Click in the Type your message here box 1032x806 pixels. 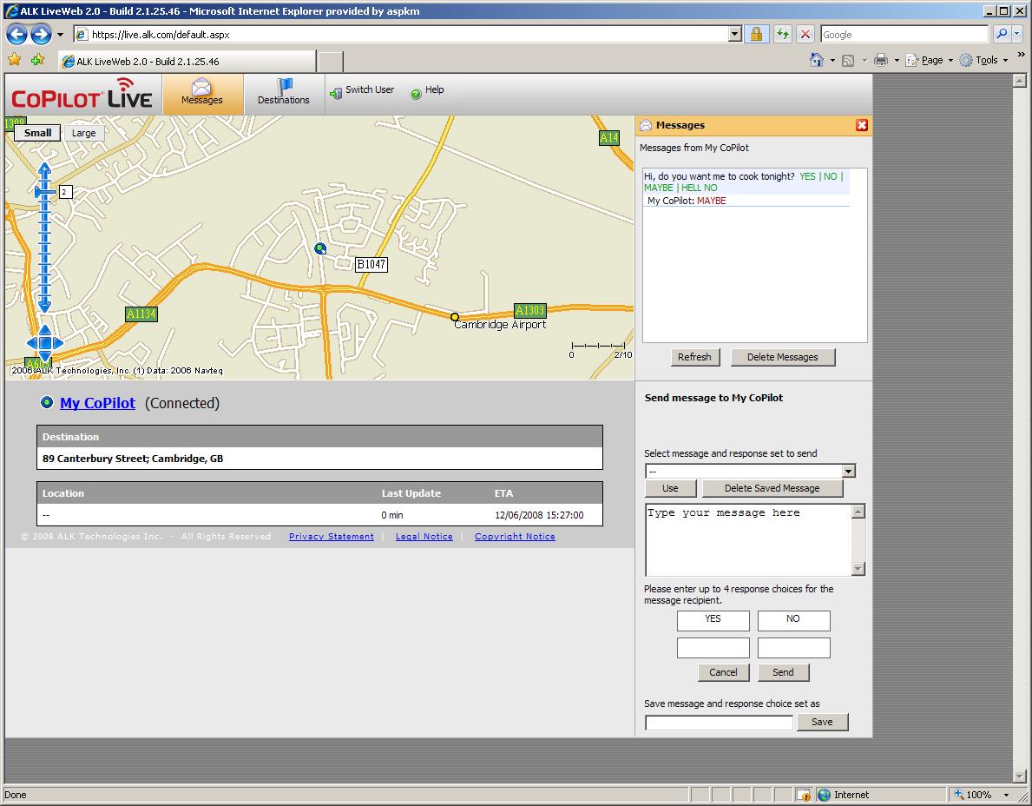click(x=748, y=540)
